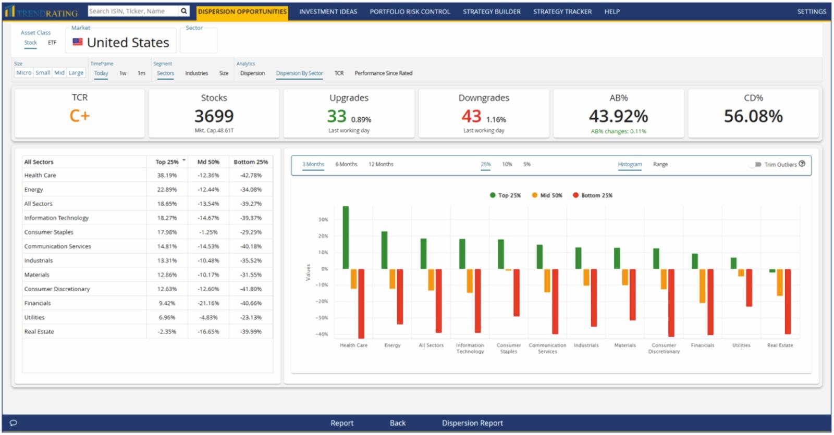Click the search magnifier icon

(x=184, y=11)
